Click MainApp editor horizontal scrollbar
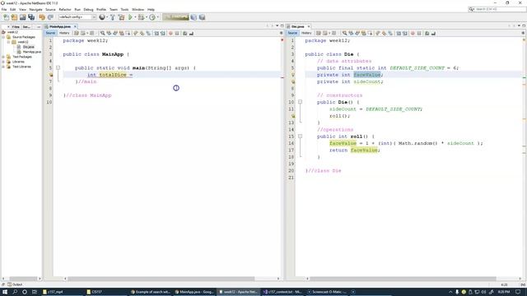Image resolution: width=527 pixels, height=296 pixels. pos(161,279)
